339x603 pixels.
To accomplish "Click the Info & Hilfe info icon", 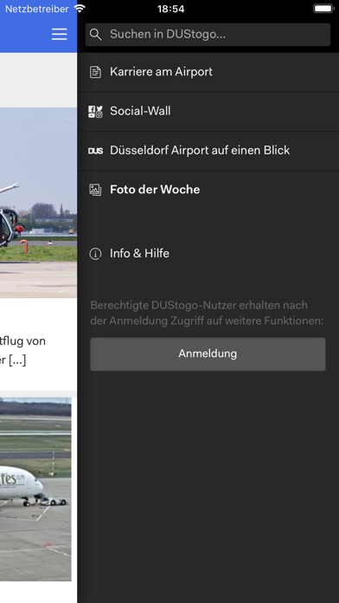I will [x=95, y=254].
